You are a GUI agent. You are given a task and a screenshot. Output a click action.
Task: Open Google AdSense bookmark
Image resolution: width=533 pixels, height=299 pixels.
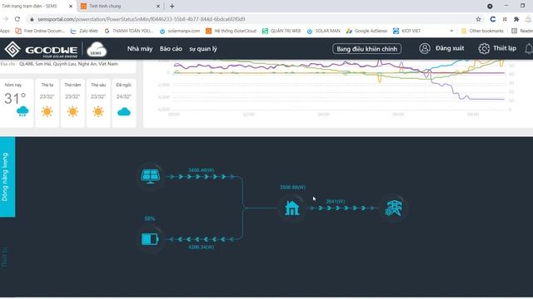tap(366, 31)
